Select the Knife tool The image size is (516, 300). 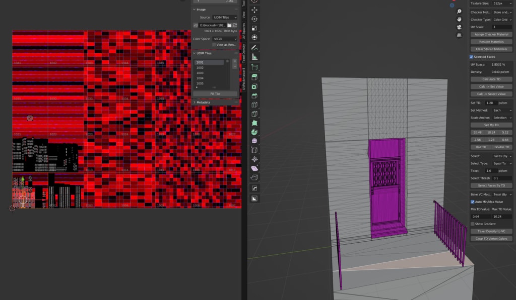(254, 114)
